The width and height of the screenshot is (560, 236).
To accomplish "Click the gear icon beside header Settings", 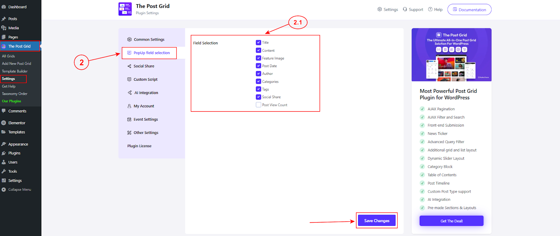I will tap(380, 9).
